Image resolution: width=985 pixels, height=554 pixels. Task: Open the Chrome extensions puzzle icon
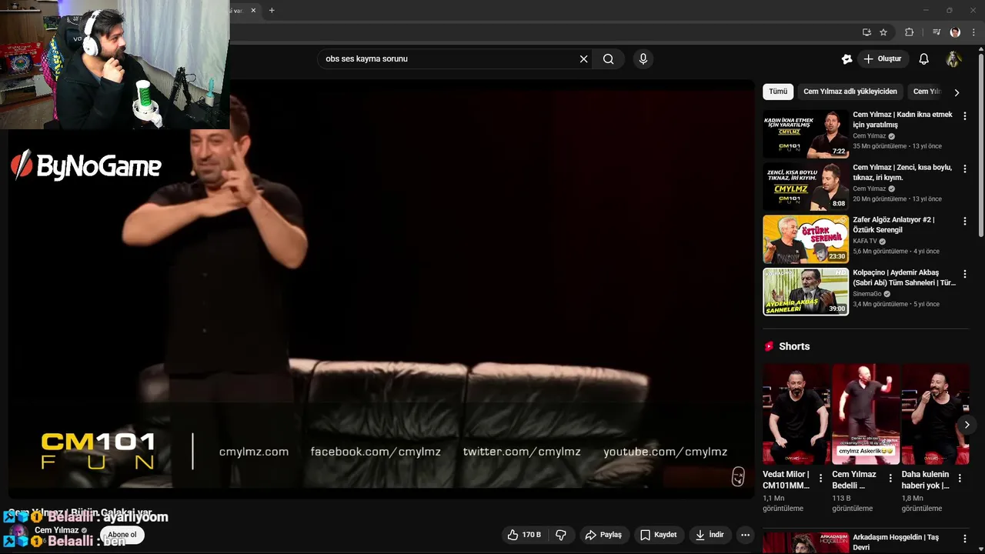910,32
